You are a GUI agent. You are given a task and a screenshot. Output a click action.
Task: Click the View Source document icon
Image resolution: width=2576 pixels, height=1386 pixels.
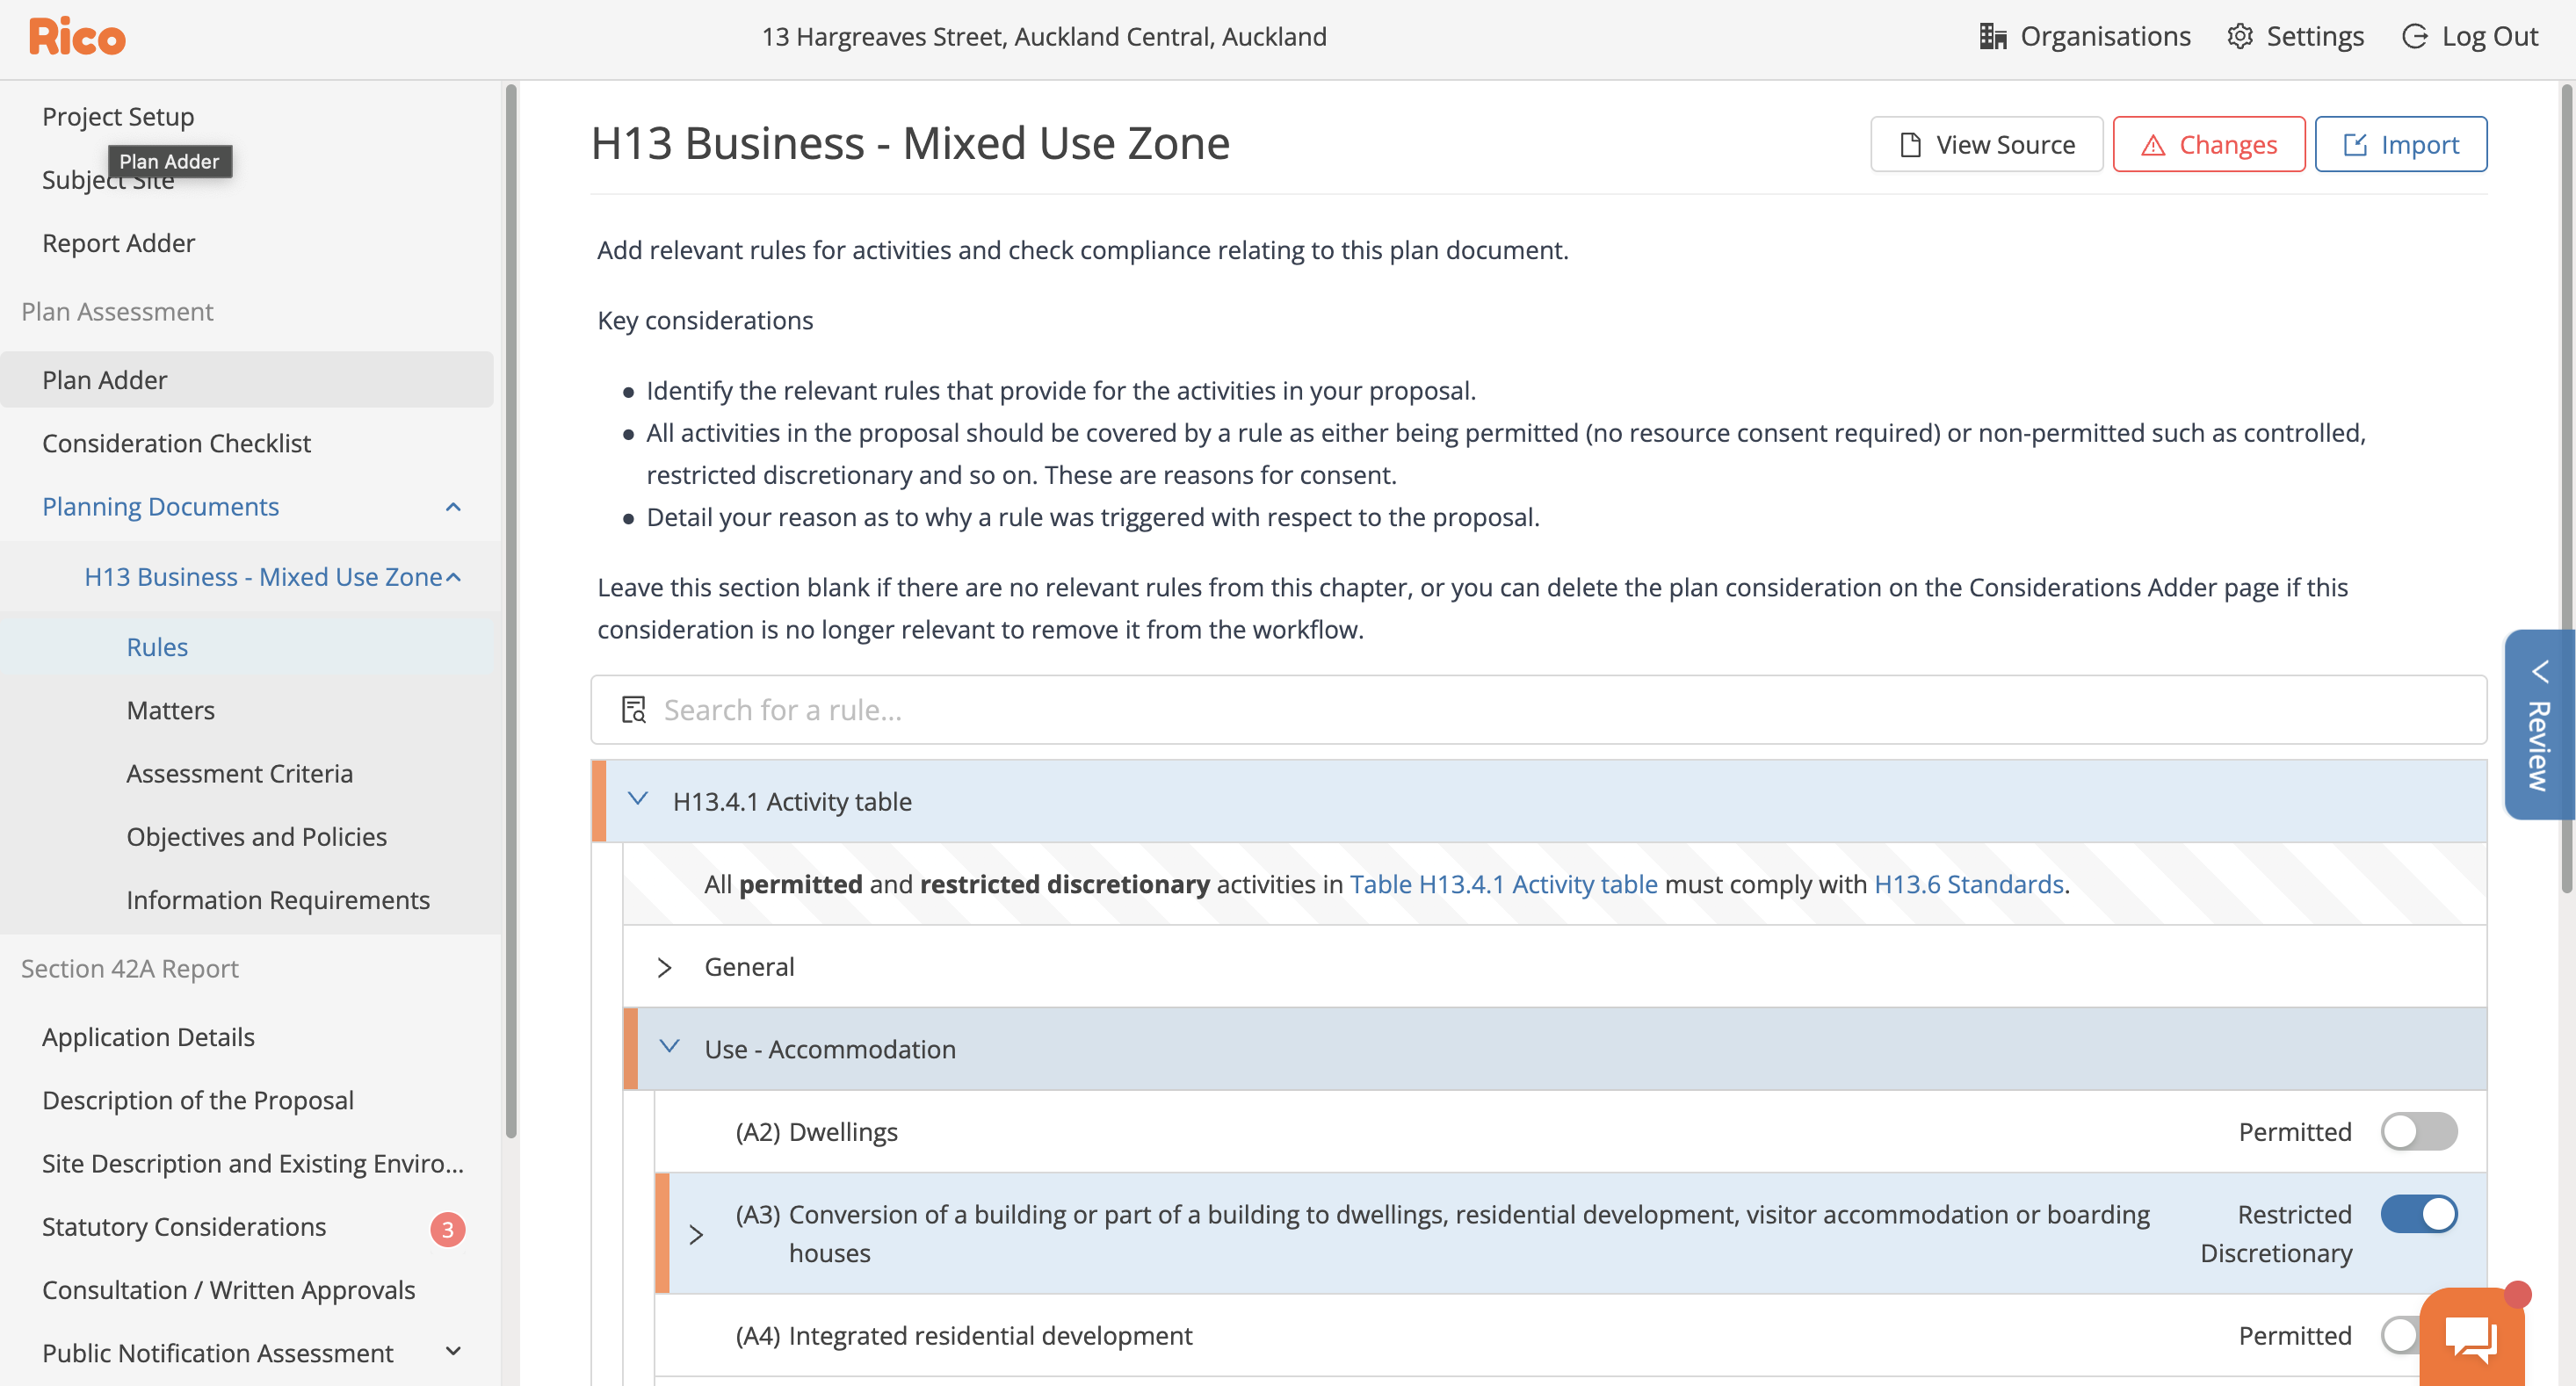pyautogui.click(x=1910, y=145)
